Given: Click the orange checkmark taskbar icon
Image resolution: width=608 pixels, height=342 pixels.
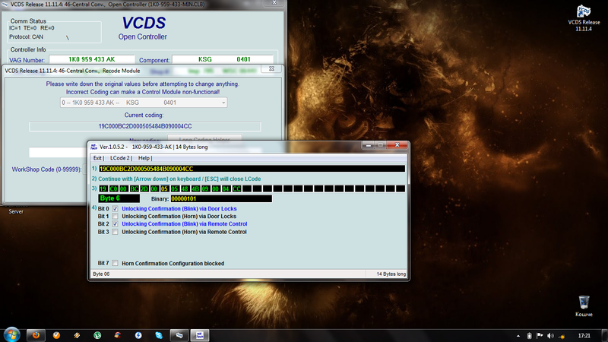Looking at the screenshot, I should 56,335.
